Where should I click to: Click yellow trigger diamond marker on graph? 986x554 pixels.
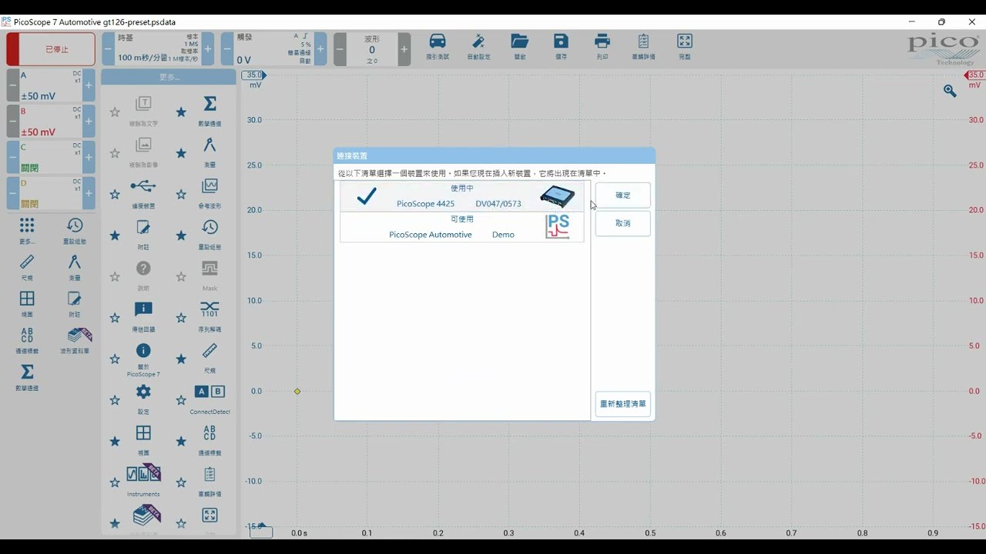(297, 392)
